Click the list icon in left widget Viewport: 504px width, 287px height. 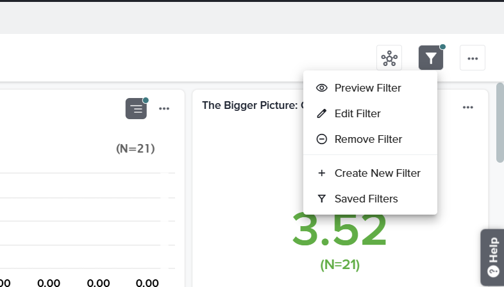point(136,108)
